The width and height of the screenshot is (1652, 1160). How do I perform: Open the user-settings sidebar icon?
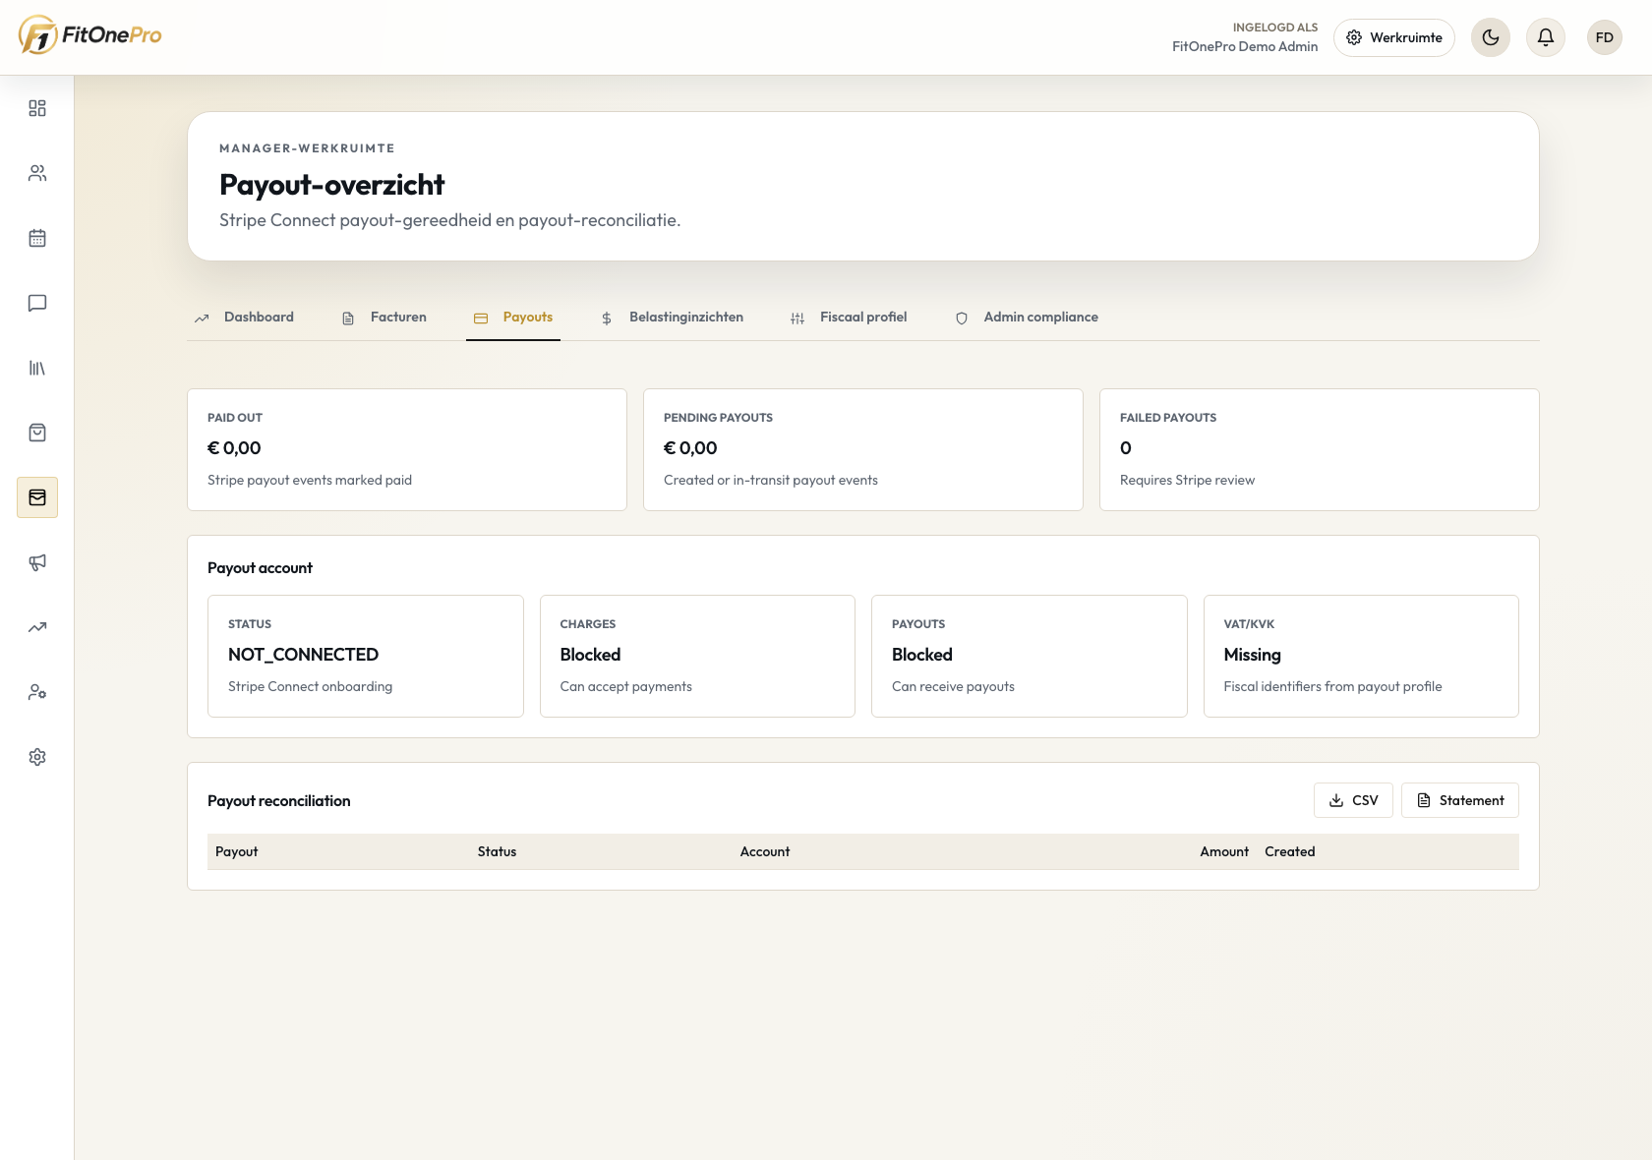37,692
